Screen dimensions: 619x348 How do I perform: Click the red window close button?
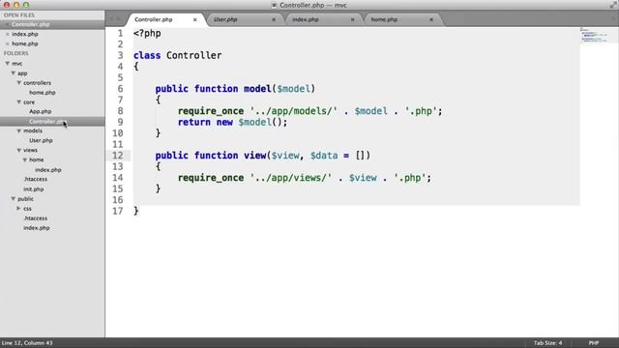tap(7, 5)
